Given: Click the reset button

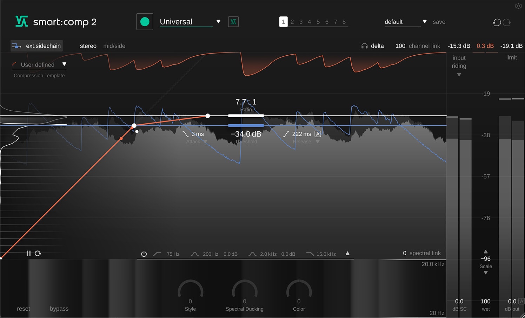Looking at the screenshot, I should coord(24,309).
